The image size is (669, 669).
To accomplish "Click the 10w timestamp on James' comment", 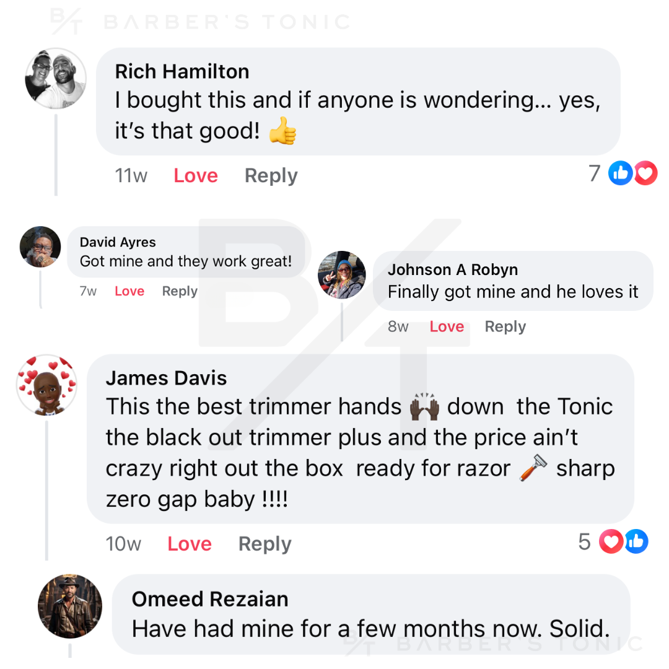I will pyautogui.click(x=123, y=544).
